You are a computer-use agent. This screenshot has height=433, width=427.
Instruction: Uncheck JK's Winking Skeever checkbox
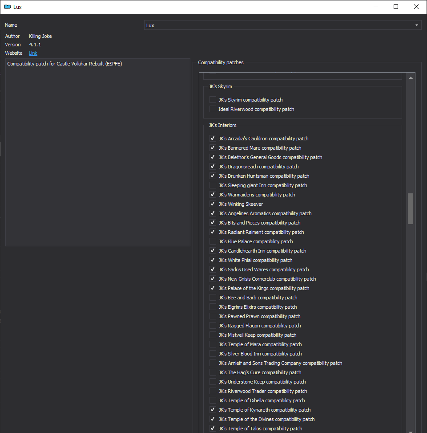[x=213, y=204]
